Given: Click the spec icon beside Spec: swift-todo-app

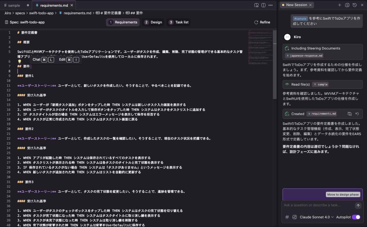Looking at the screenshot, I should pyautogui.click(x=7, y=22).
